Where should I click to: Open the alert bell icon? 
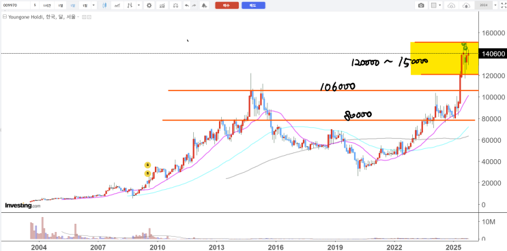[204, 5]
